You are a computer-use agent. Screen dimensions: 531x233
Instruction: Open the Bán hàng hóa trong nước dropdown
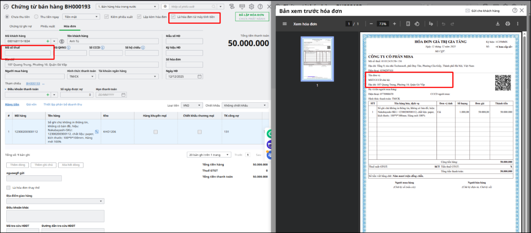coord(127,7)
